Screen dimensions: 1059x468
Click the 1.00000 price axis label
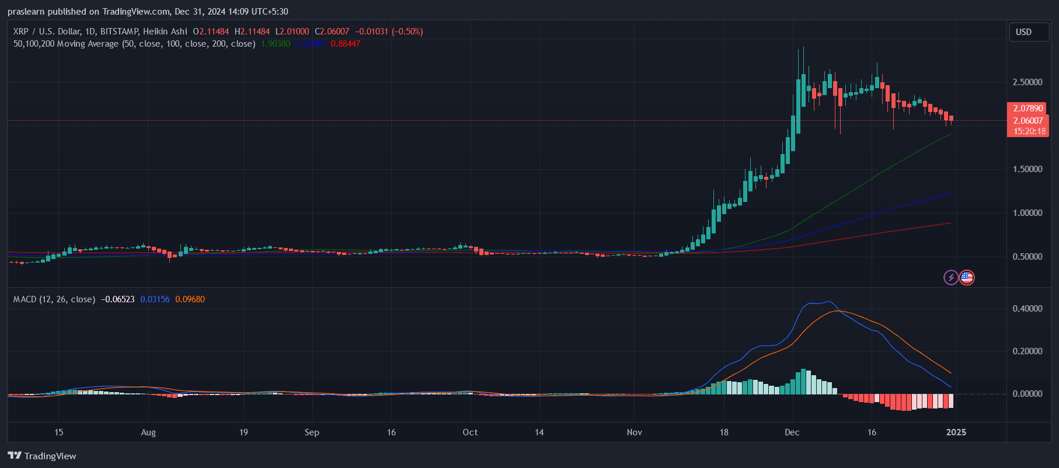coord(1027,213)
